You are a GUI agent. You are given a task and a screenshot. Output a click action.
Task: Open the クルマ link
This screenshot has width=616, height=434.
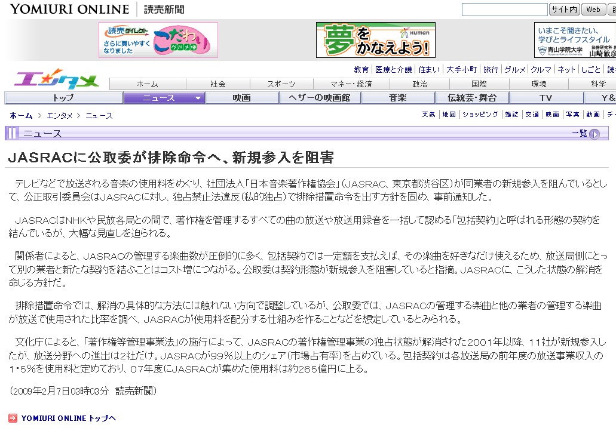click(541, 69)
